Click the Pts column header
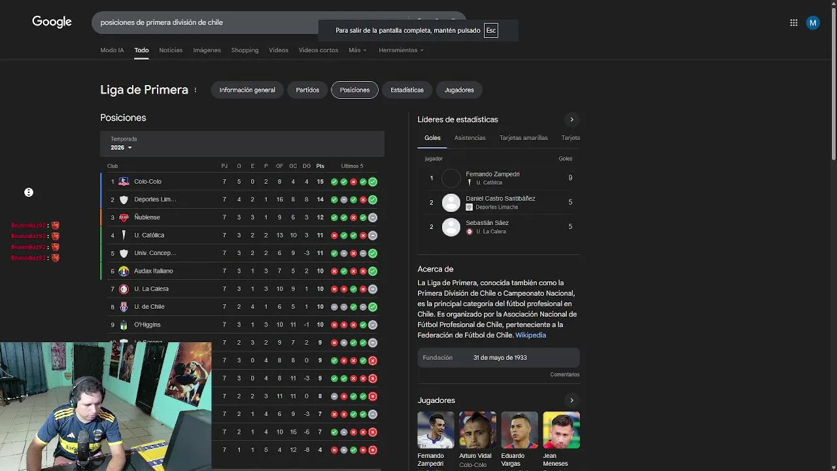 click(x=320, y=166)
